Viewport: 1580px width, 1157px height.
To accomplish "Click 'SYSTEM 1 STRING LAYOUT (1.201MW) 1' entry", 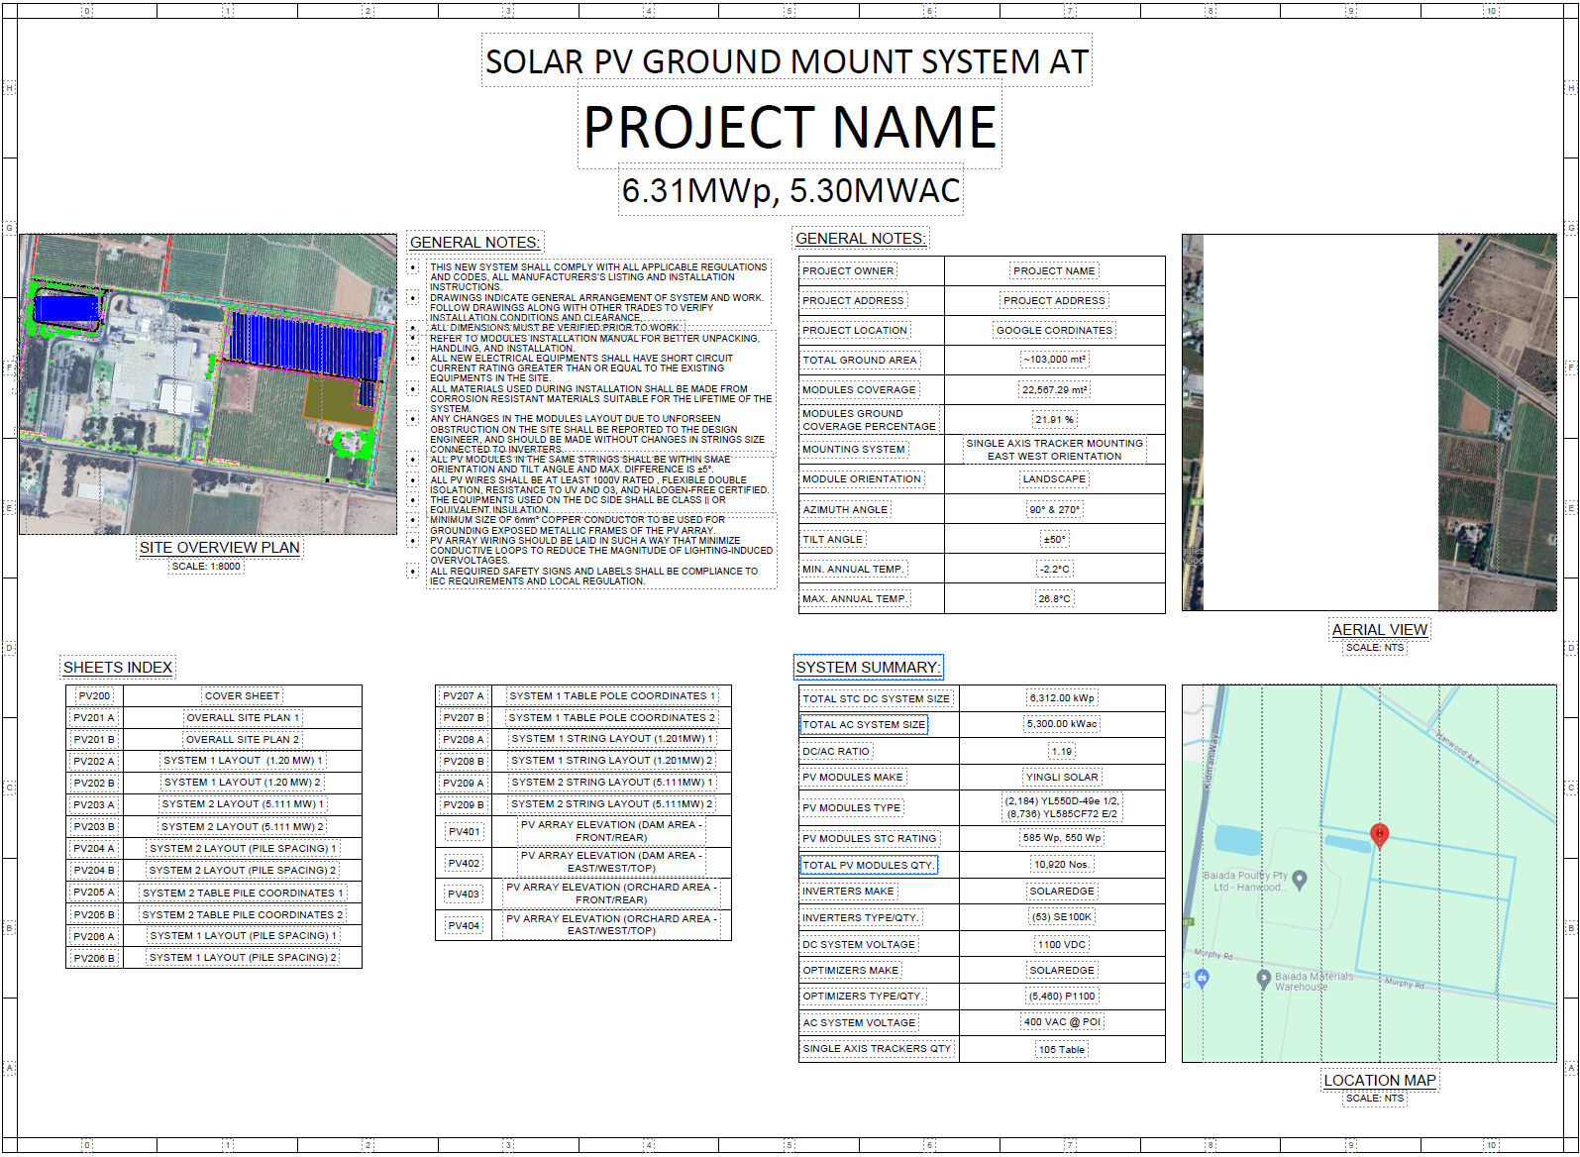I will click(611, 739).
